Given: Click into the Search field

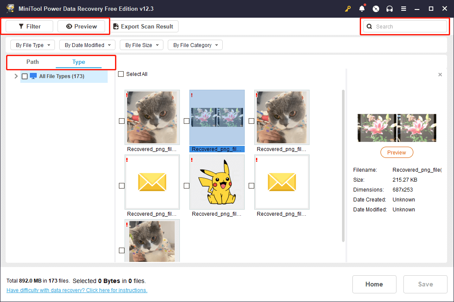Looking at the screenshot, I should coord(409,26).
